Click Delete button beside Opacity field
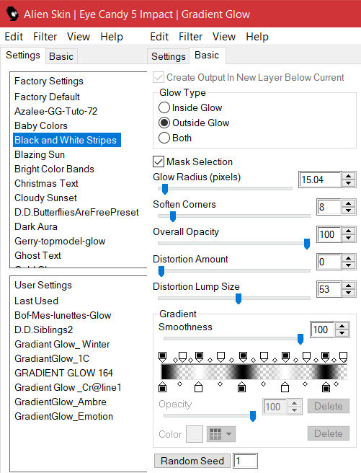Viewport: 361px width, 473px height. pos(329,406)
